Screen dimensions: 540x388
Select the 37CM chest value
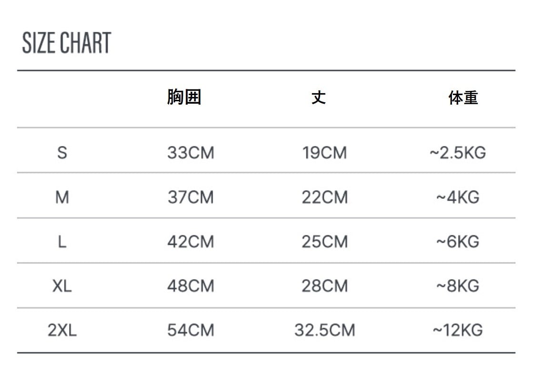190,197
